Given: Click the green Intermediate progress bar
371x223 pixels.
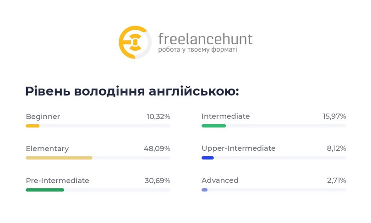Looking at the screenshot, I should (x=213, y=126).
